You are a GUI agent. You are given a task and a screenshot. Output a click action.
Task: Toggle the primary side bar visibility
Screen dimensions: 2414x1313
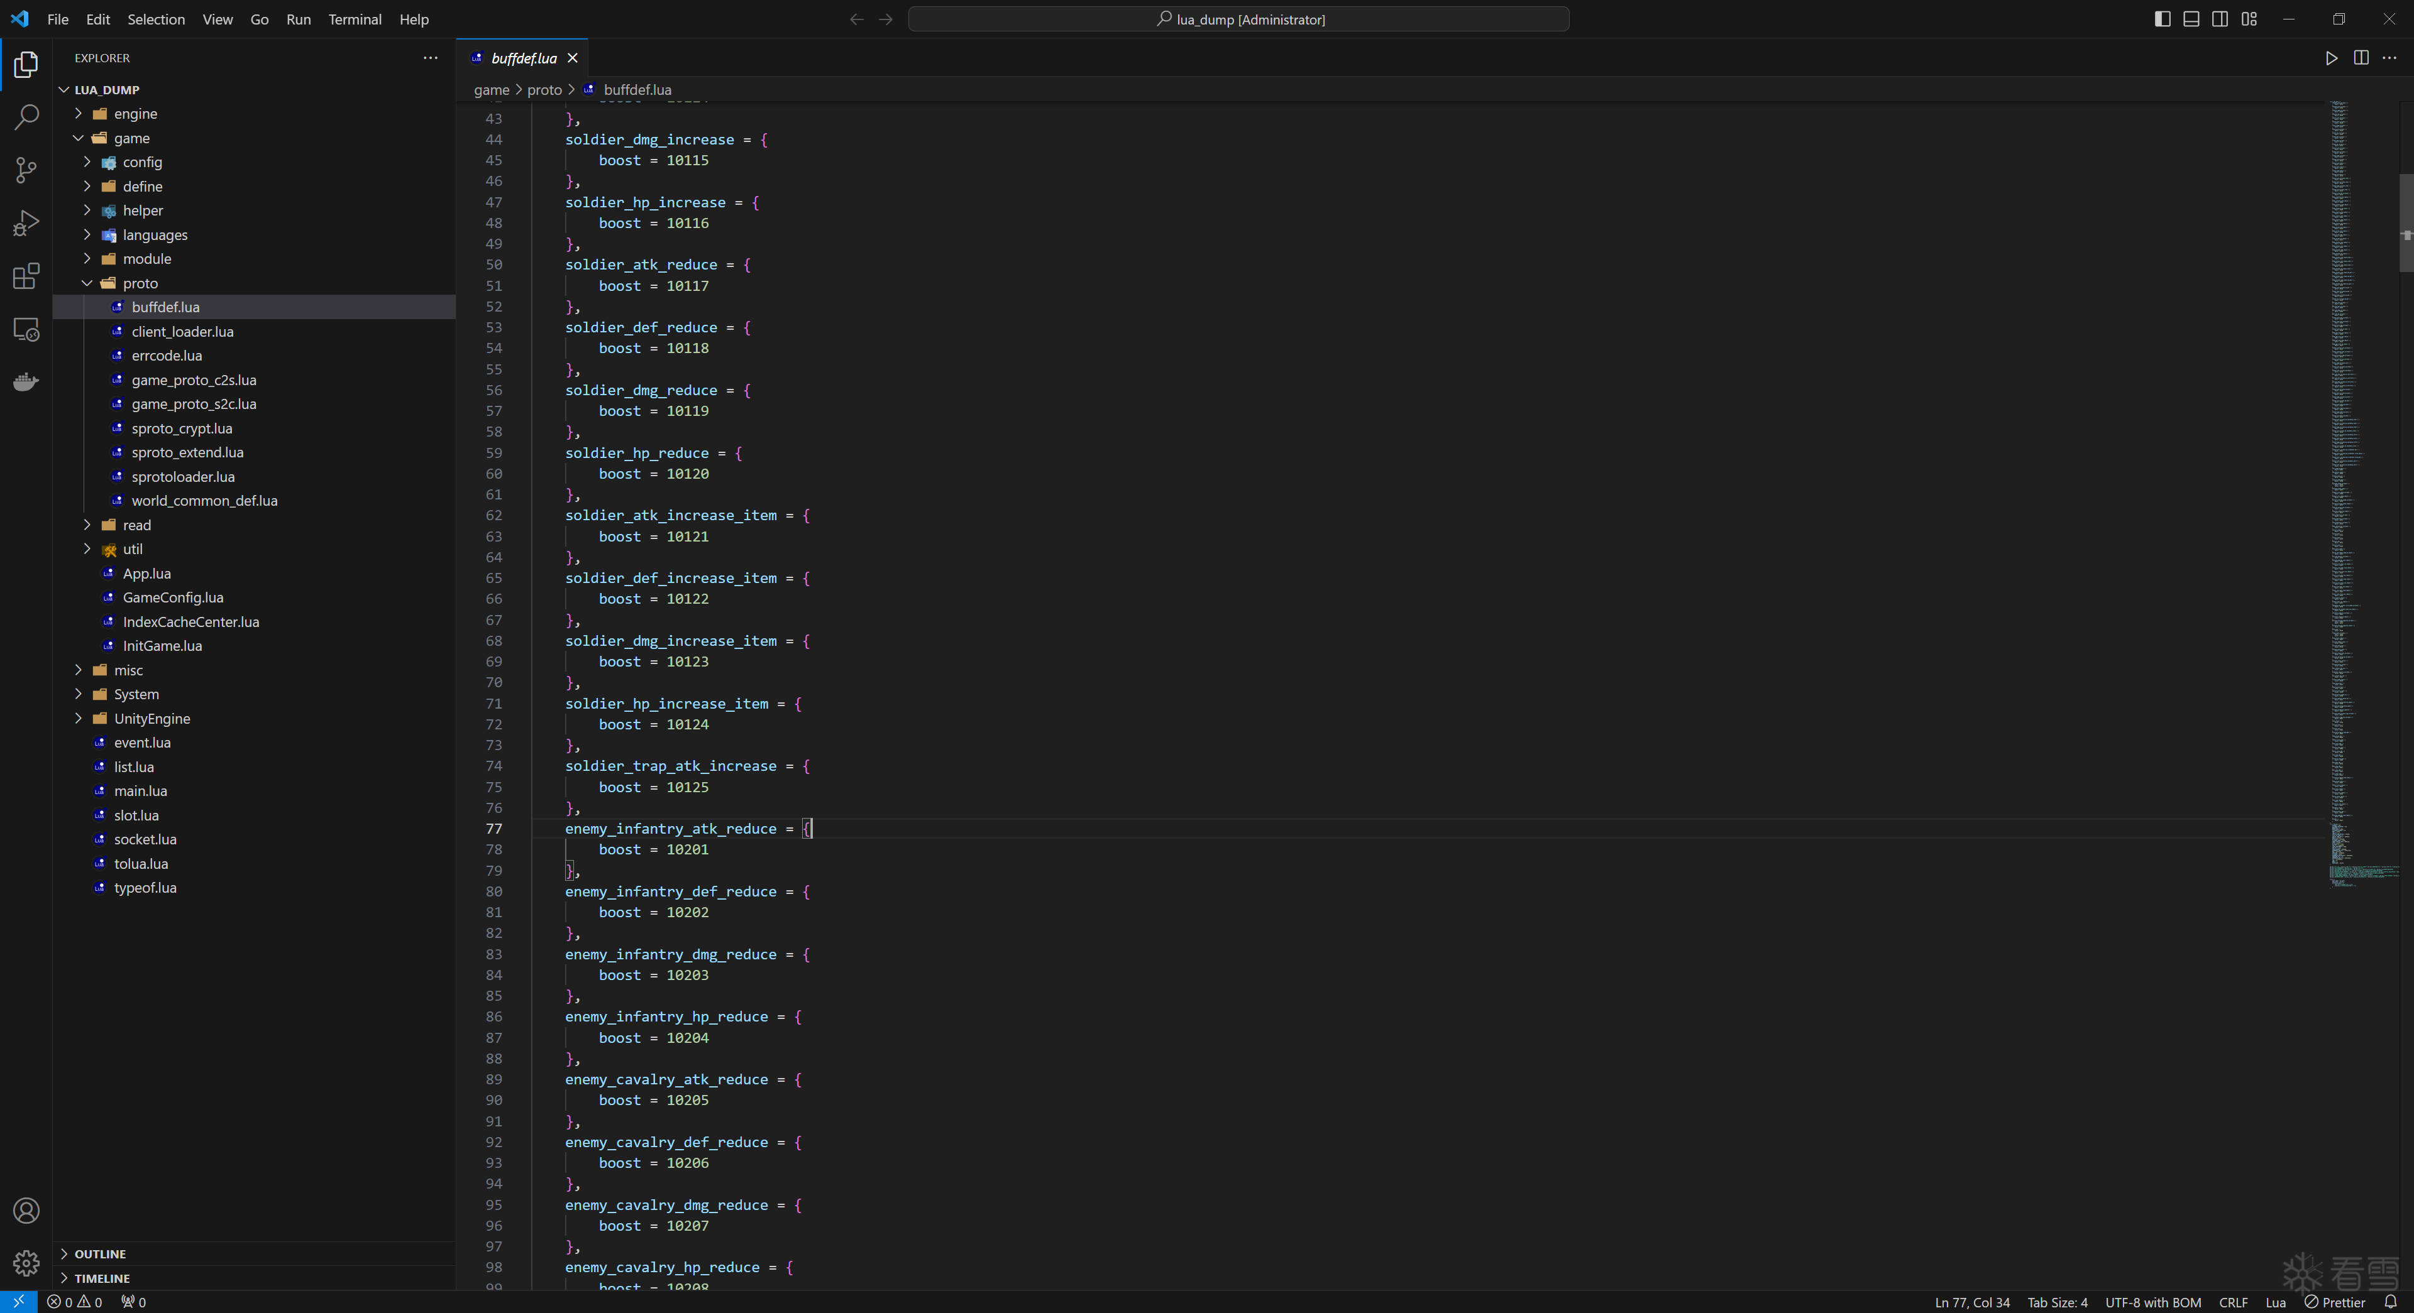pyautogui.click(x=2162, y=19)
